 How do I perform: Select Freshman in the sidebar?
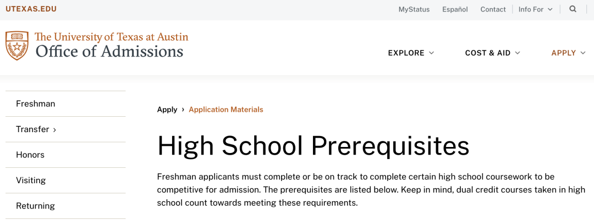(65, 104)
